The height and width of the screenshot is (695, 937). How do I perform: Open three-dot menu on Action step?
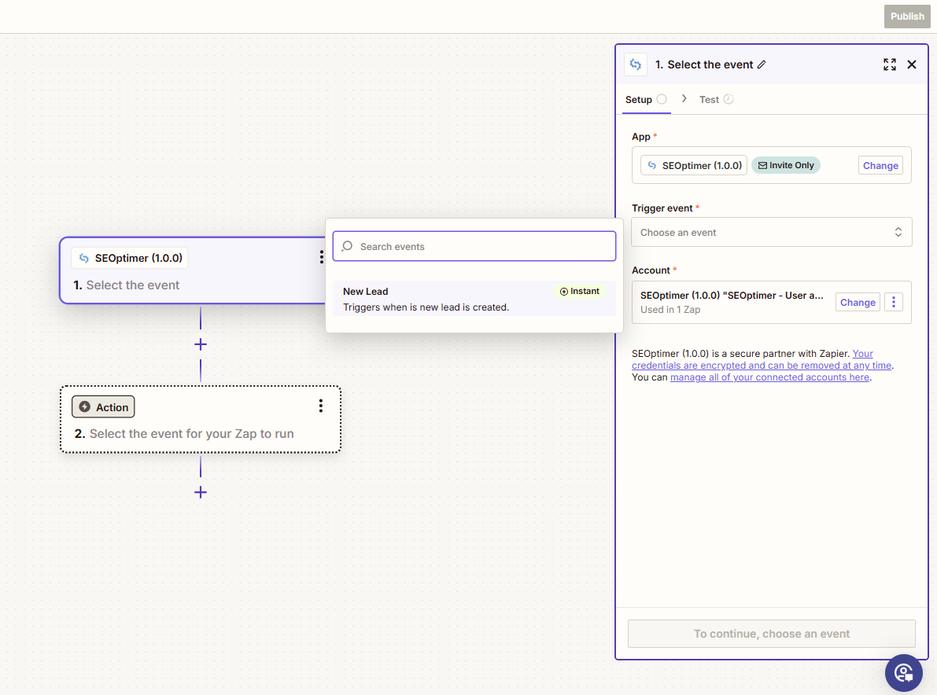pos(321,406)
